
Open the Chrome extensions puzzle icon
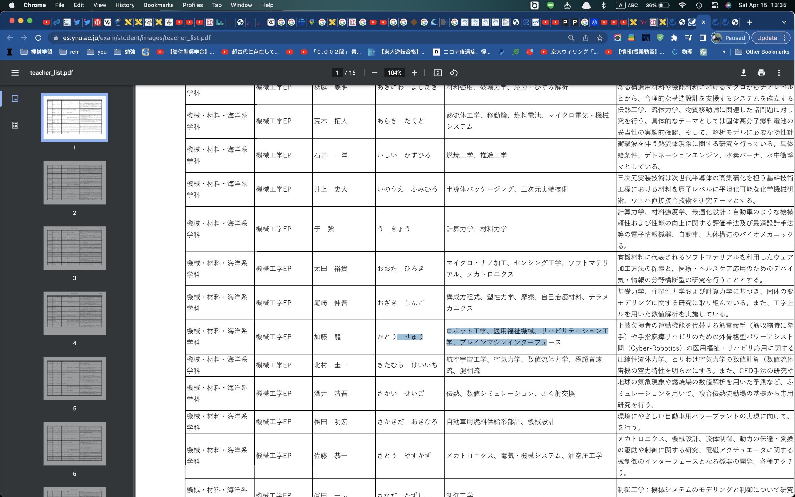pyautogui.click(x=674, y=38)
